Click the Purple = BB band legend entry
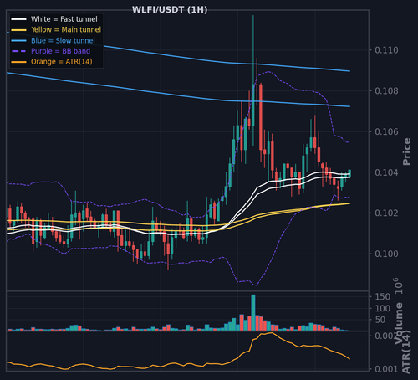Viewport: 418px width, 380px height. point(50,51)
